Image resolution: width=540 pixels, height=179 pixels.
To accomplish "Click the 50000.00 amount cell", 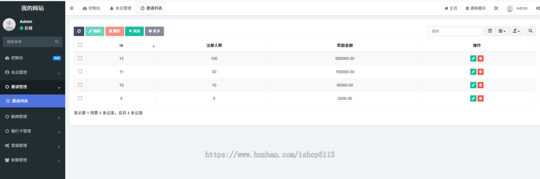I will click(x=345, y=85).
